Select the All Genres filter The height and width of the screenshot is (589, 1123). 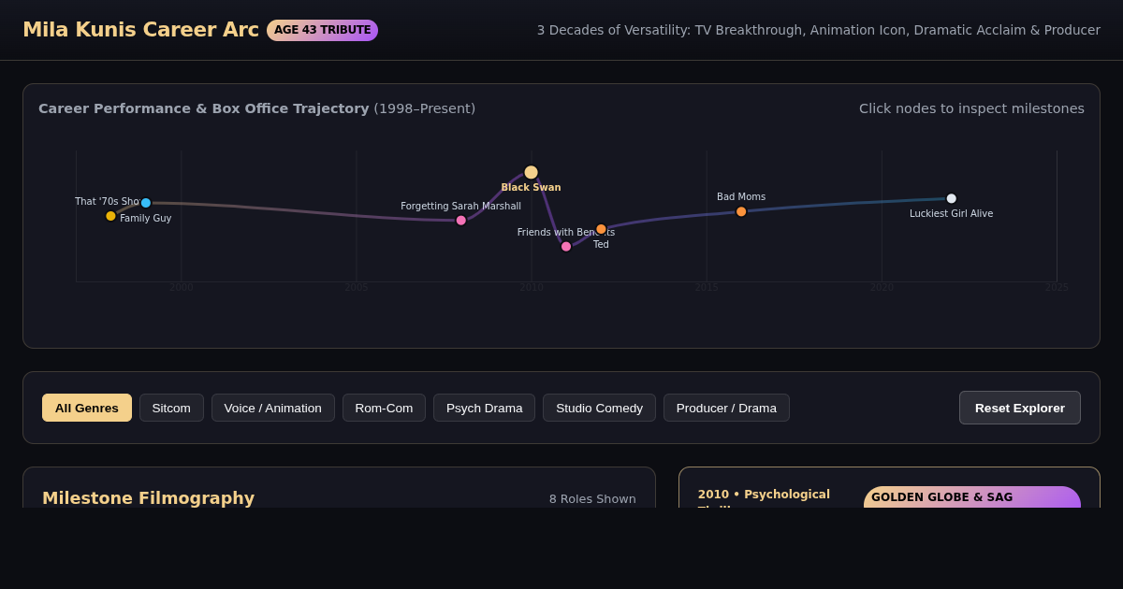pyautogui.click(x=87, y=408)
